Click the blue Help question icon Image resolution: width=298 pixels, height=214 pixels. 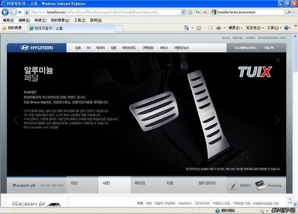pyautogui.click(x=286, y=28)
